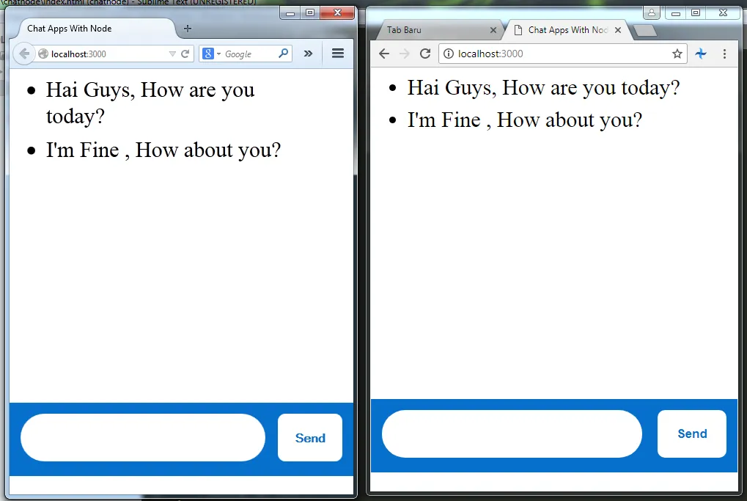The image size is (747, 501).
Task: Click 'I'm Fine' message in Firefox
Action: (163, 150)
